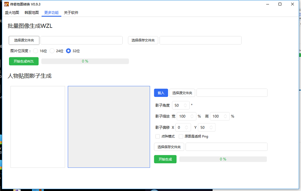Image resolution: width=301 pixels, height=191 pixels.
Task: Select 24位 image bit depth
Action: [52, 51]
